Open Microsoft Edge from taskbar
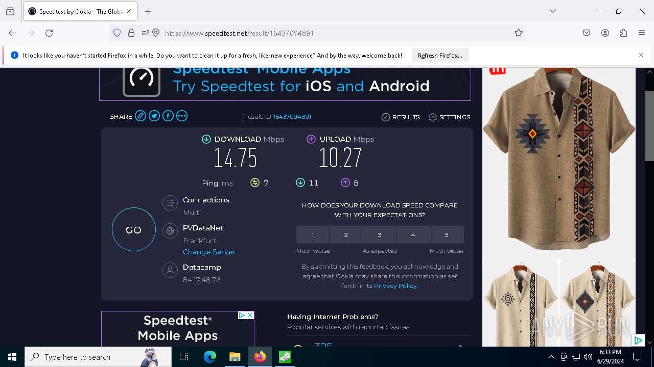Screen dimensions: 654x367 (x=209, y=357)
